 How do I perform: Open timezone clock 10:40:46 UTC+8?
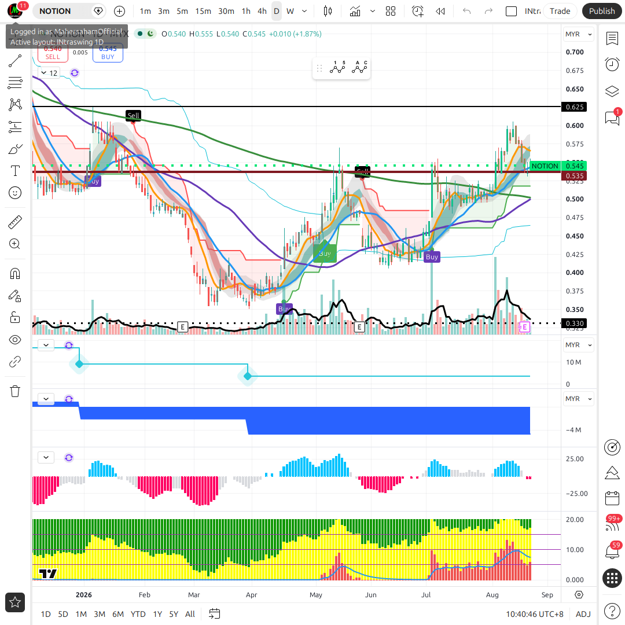[535, 614]
